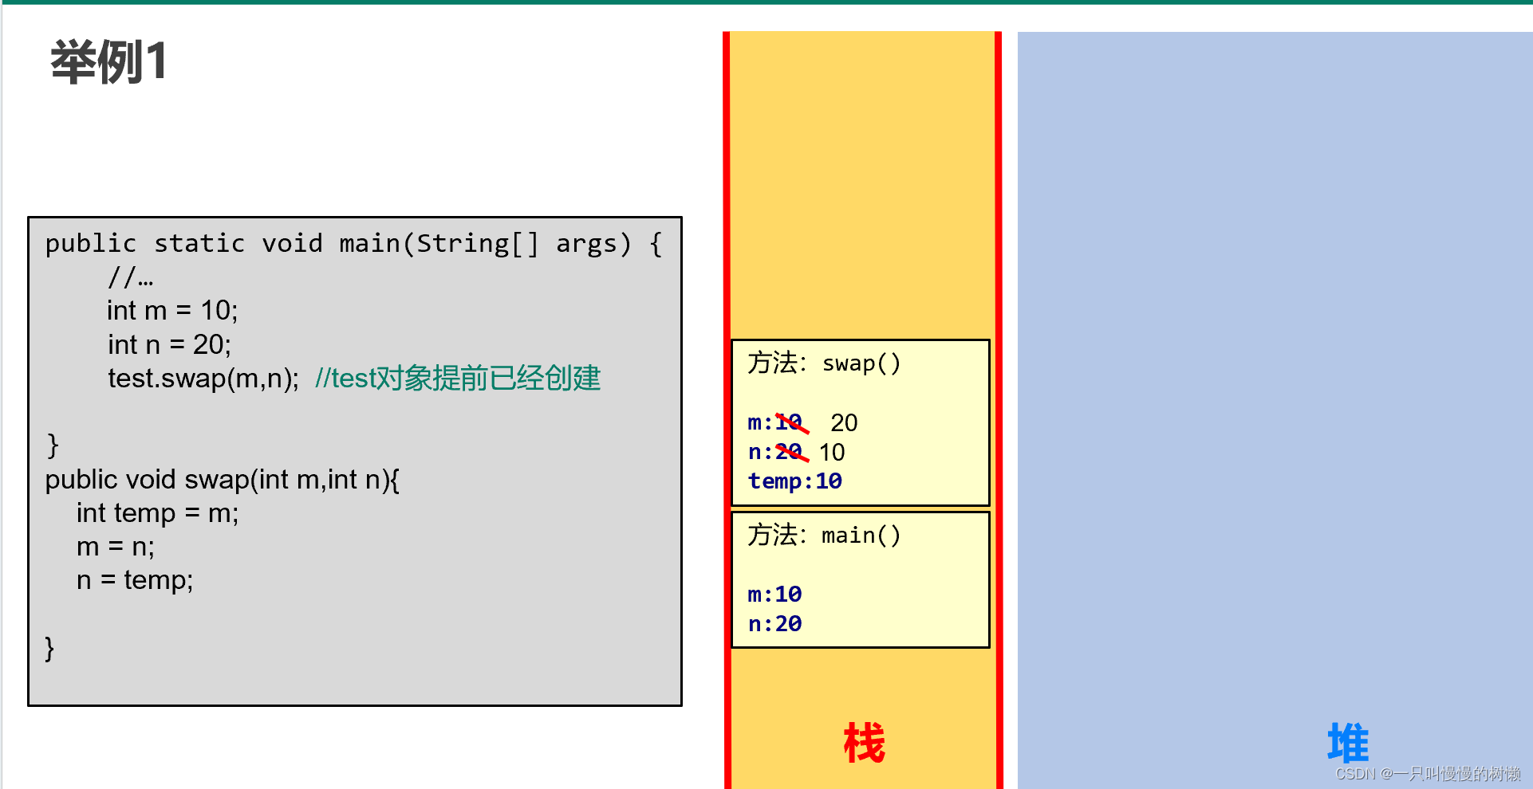The width and height of the screenshot is (1533, 789).
Task: Click the call 'test.swap(m,n);'
Action: [203, 378]
